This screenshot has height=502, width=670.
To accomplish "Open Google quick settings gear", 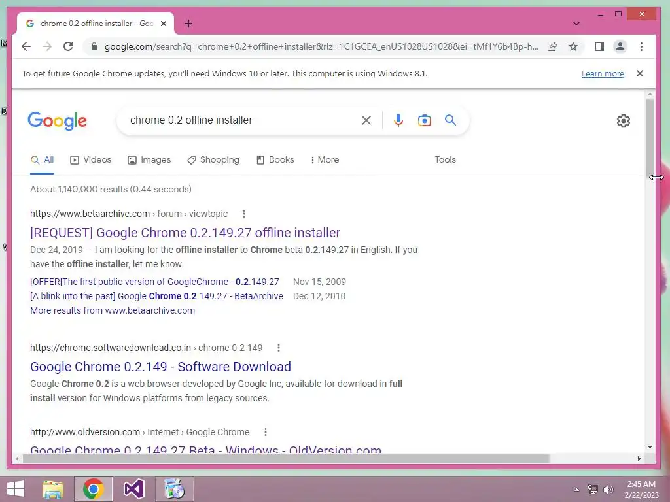I will [624, 121].
